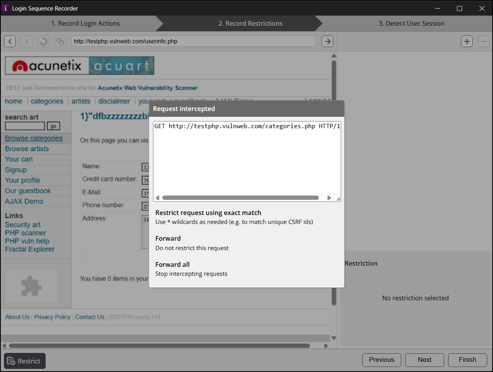493x372 pixels.
Task: Add a new restriction with the plus icon
Action: click(467, 41)
